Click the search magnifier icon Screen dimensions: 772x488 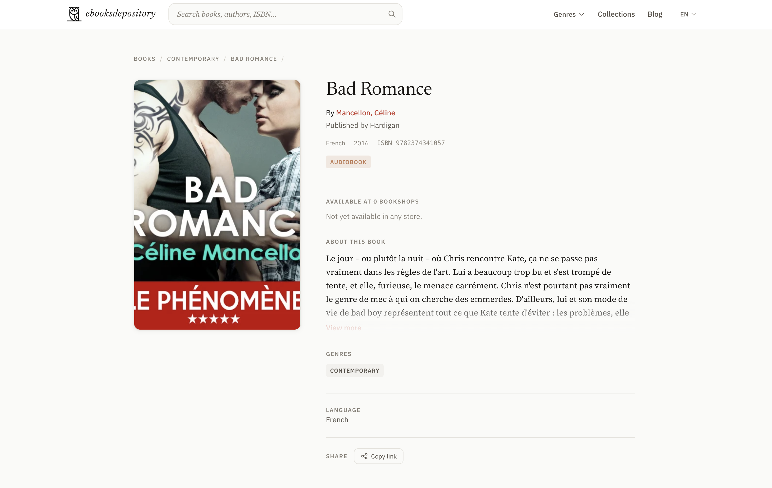coord(392,14)
